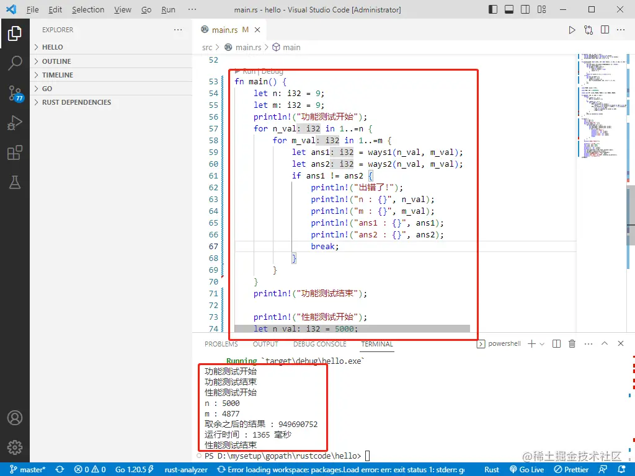
Task: Open the Accounts menu icon
Action: coord(15,417)
